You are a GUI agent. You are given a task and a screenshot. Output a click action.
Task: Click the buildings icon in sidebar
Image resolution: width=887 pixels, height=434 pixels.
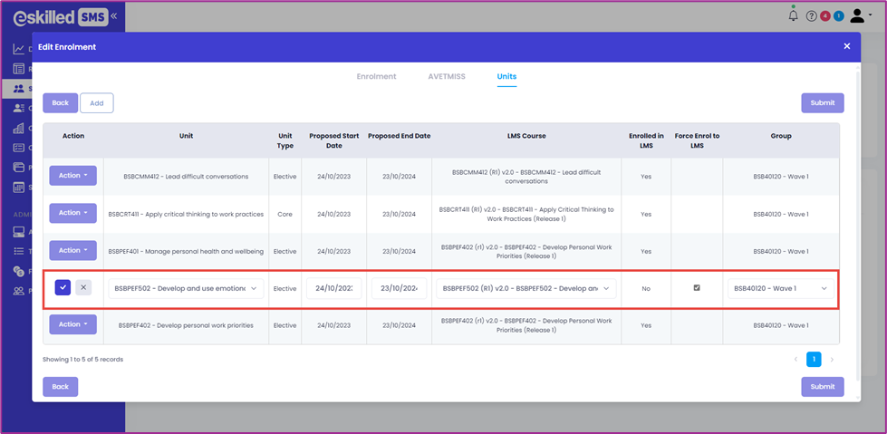[19, 128]
